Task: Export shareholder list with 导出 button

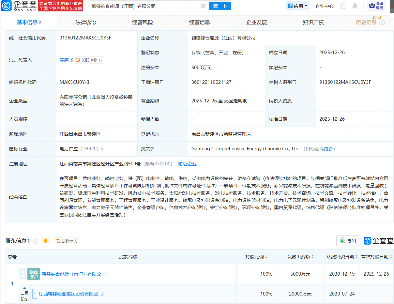Action: [x=348, y=241]
